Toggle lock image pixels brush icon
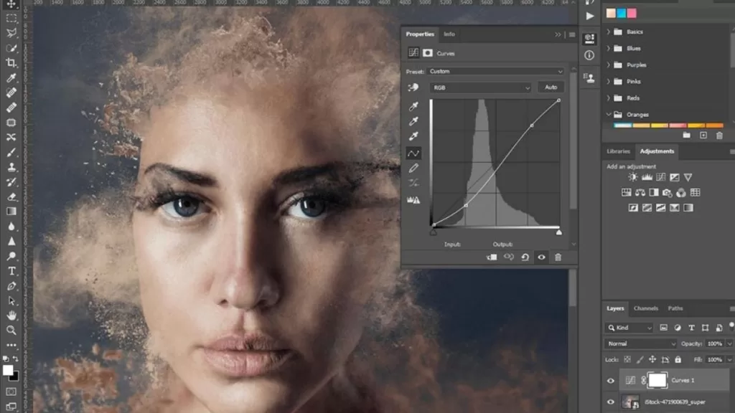The image size is (735, 413). pos(640,360)
